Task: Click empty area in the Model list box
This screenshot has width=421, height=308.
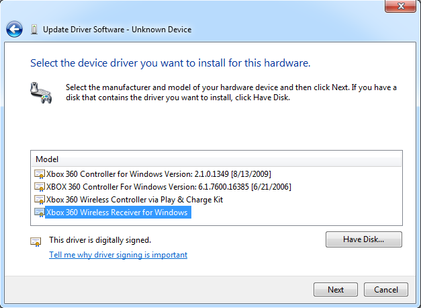Action: pos(295,213)
